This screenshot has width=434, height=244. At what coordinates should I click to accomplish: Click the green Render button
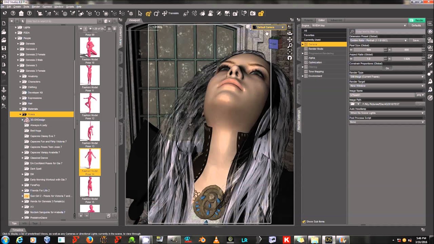pos(417,20)
